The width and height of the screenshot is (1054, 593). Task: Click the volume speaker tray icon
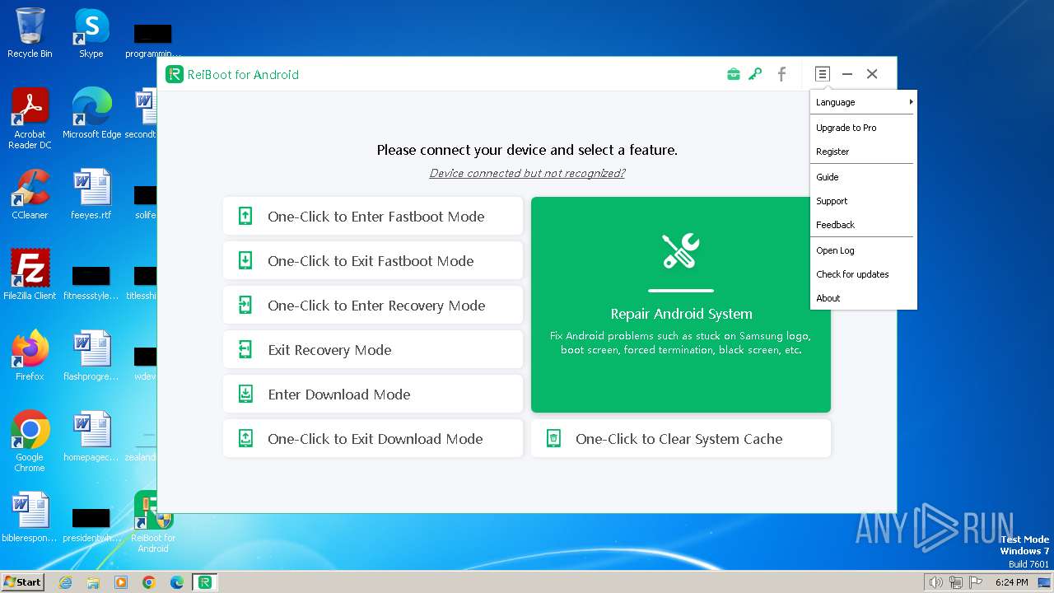click(x=935, y=582)
